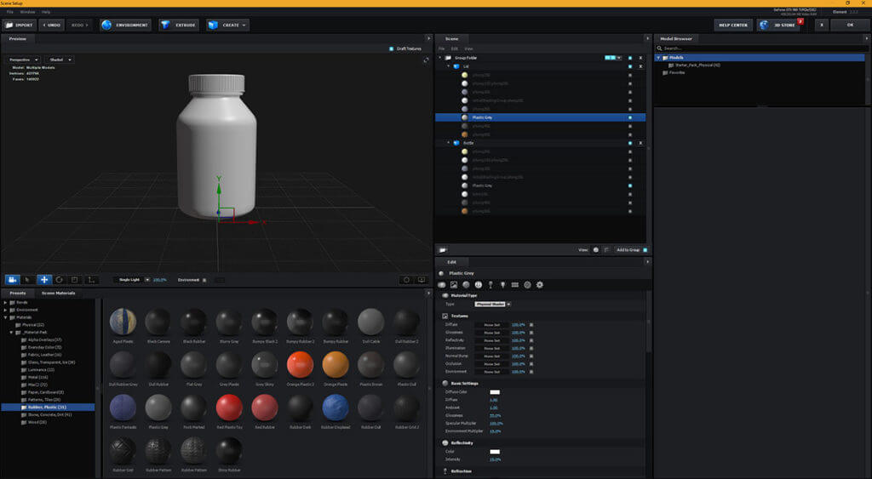This screenshot has height=479, width=872.
Task: Open the Help Center
Action: tap(733, 25)
